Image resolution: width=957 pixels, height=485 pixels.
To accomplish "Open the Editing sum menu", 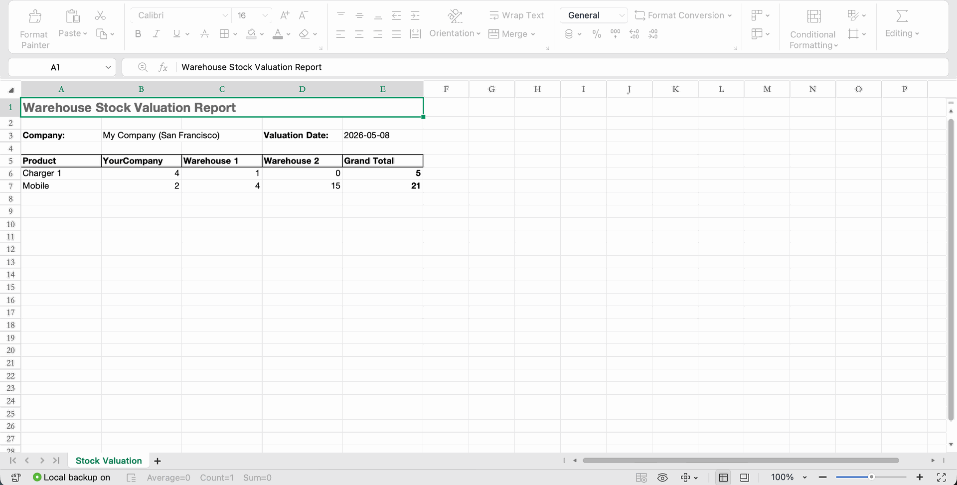I will click(902, 24).
